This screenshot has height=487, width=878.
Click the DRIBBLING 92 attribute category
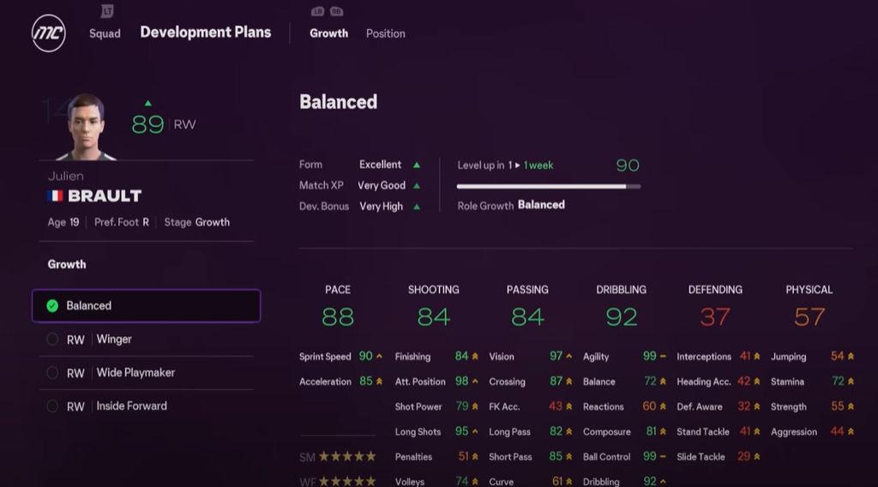[x=621, y=306]
